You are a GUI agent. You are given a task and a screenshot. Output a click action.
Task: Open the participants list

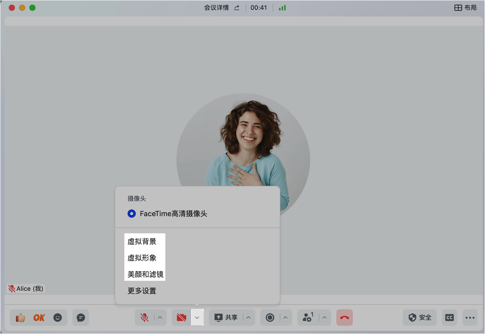[307, 318]
